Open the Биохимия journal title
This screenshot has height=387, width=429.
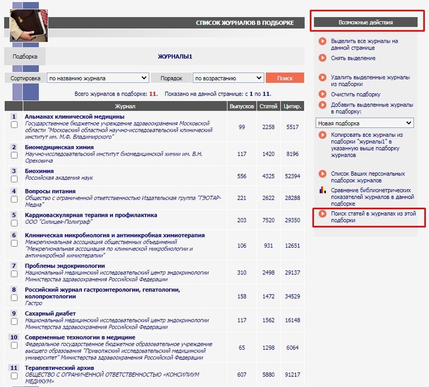point(39,171)
